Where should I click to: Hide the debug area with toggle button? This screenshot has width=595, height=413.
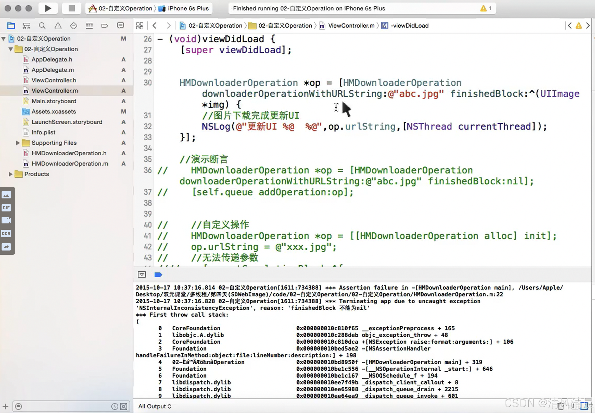[142, 275]
